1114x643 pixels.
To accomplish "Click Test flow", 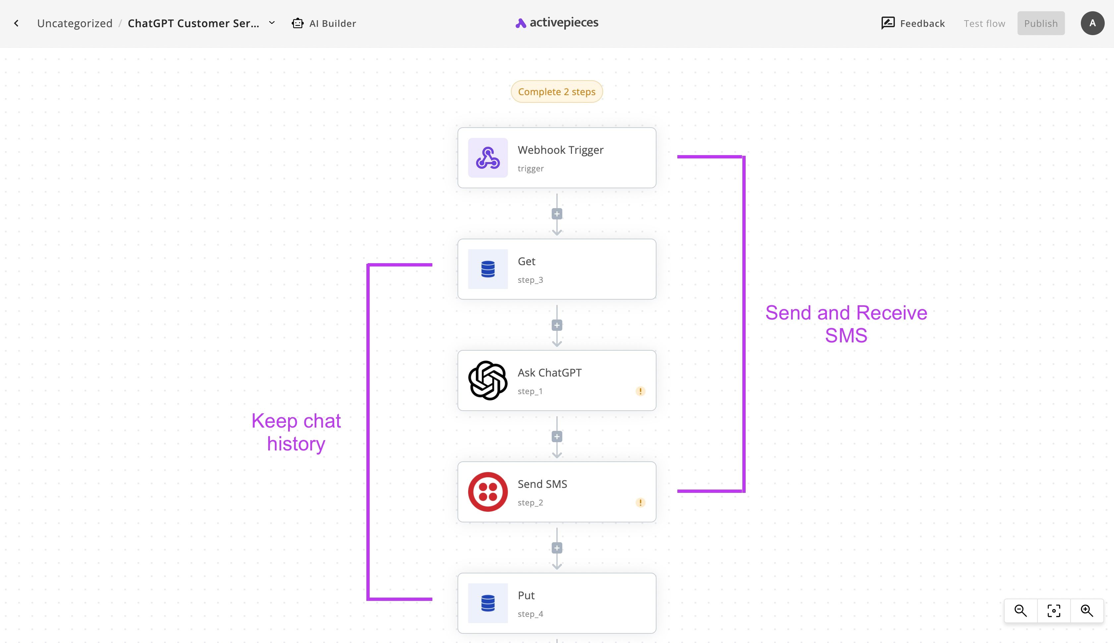I will click(x=984, y=24).
